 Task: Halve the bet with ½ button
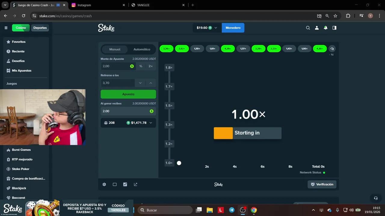click(141, 66)
